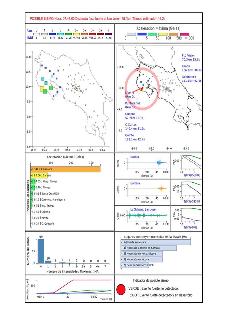Select the green JMA 4 legend swatch

[x=69, y=34]
